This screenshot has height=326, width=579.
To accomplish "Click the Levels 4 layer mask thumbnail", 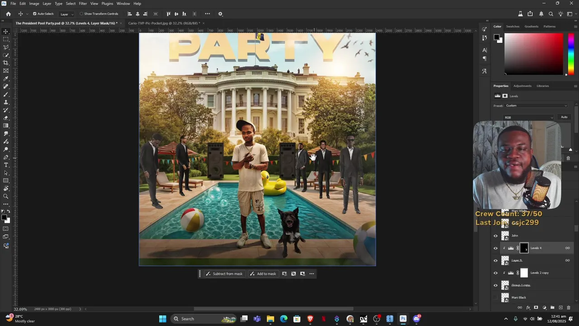I will point(524,248).
